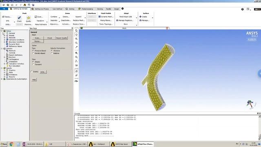Open the help question mark icon

click(x=242, y=9)
